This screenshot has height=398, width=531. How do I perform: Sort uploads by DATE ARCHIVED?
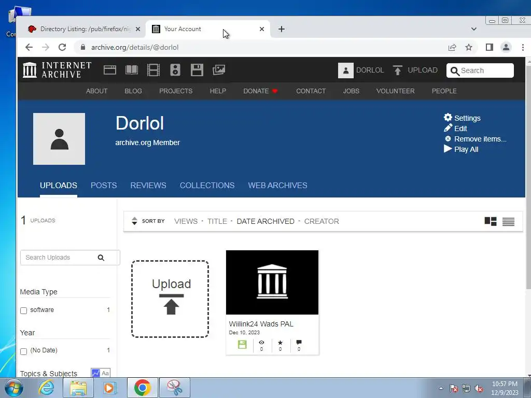(x=265, y=221)
